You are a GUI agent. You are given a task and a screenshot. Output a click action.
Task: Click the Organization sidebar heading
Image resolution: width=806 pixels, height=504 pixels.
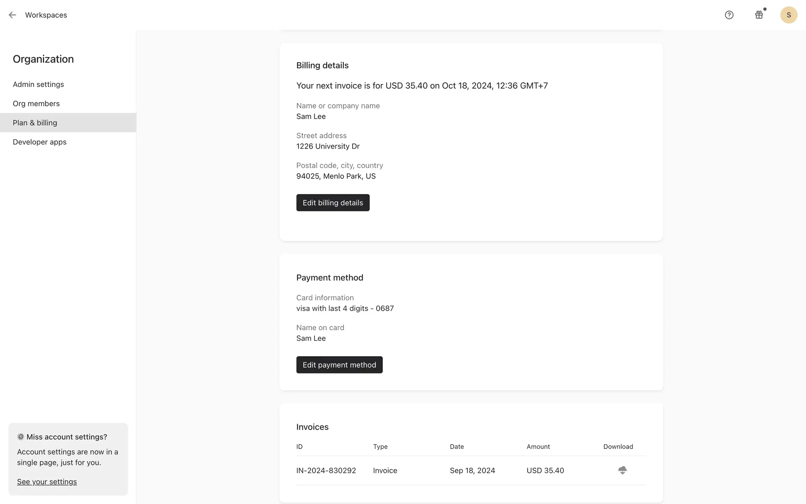click(x=43, y=59)
